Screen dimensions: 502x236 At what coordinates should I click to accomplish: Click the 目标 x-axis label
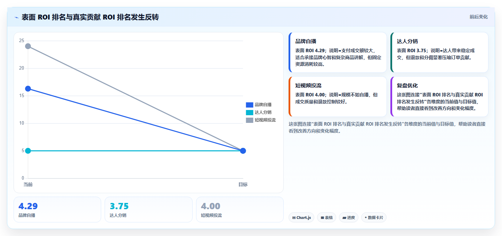tap(243, 184)
